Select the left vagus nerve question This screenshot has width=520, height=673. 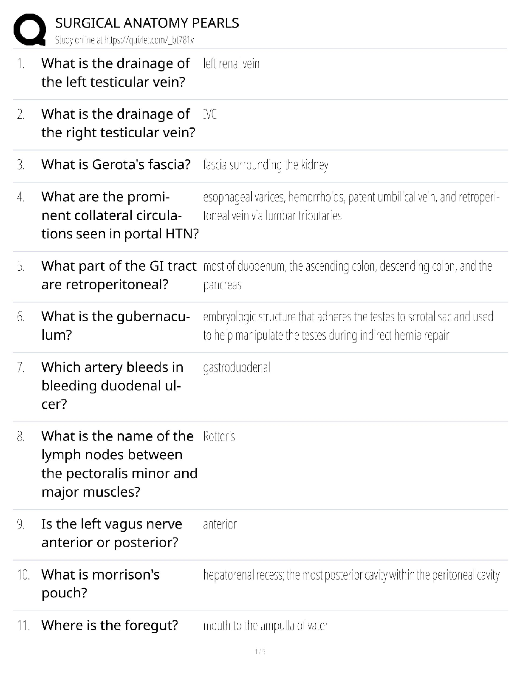click(111, 533)
